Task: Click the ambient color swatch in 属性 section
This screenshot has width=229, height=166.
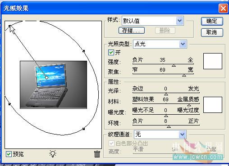Action: pos(213,105)
